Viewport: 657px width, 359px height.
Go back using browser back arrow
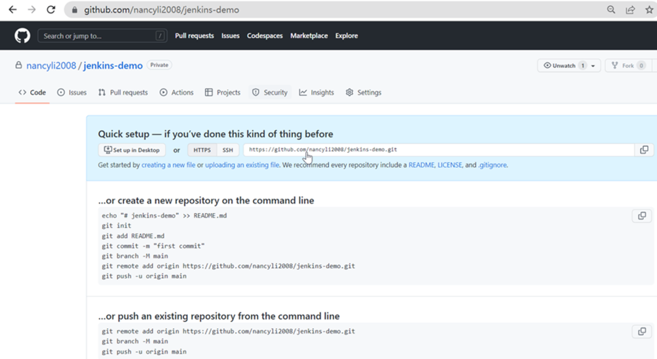(12, 10)
